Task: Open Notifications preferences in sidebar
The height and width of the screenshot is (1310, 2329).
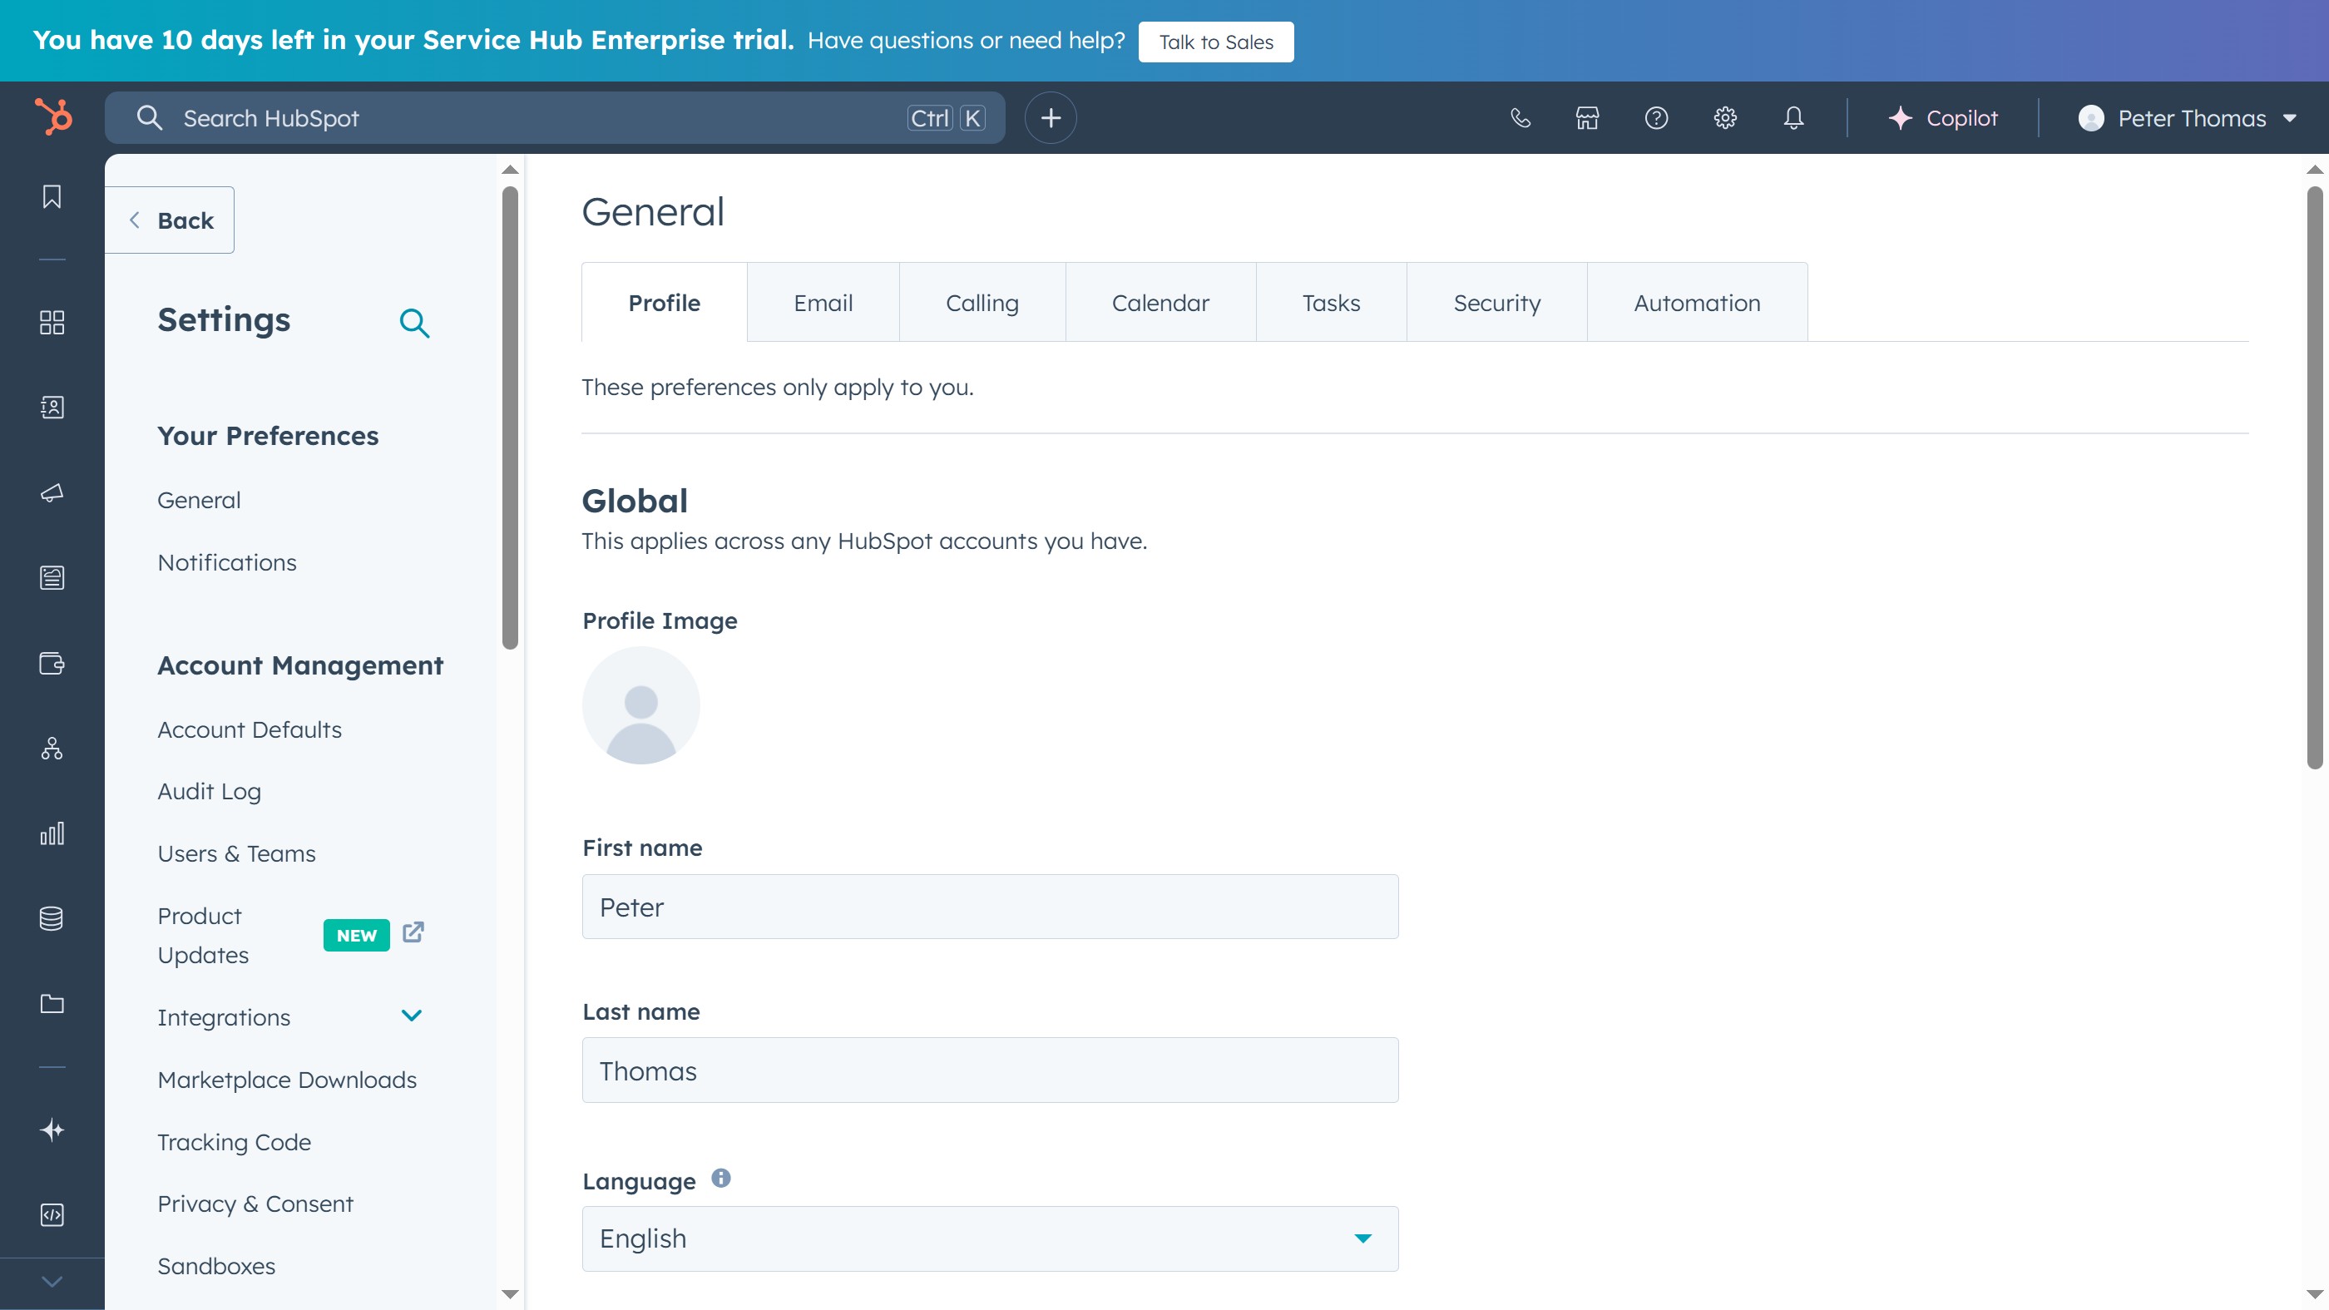Action: [x=227, y=562]
